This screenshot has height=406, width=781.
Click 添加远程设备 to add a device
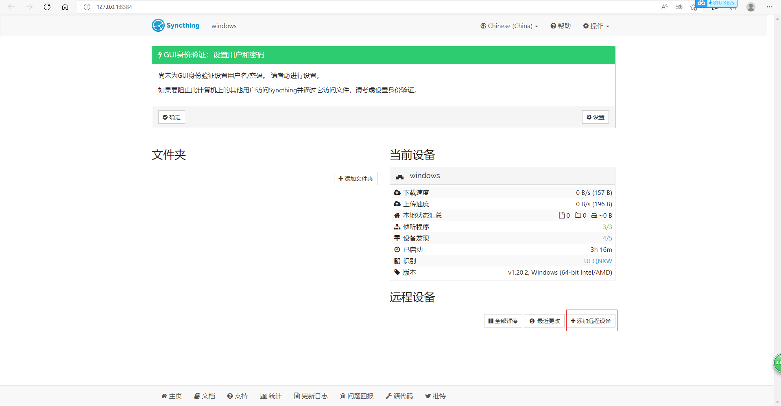591,321
